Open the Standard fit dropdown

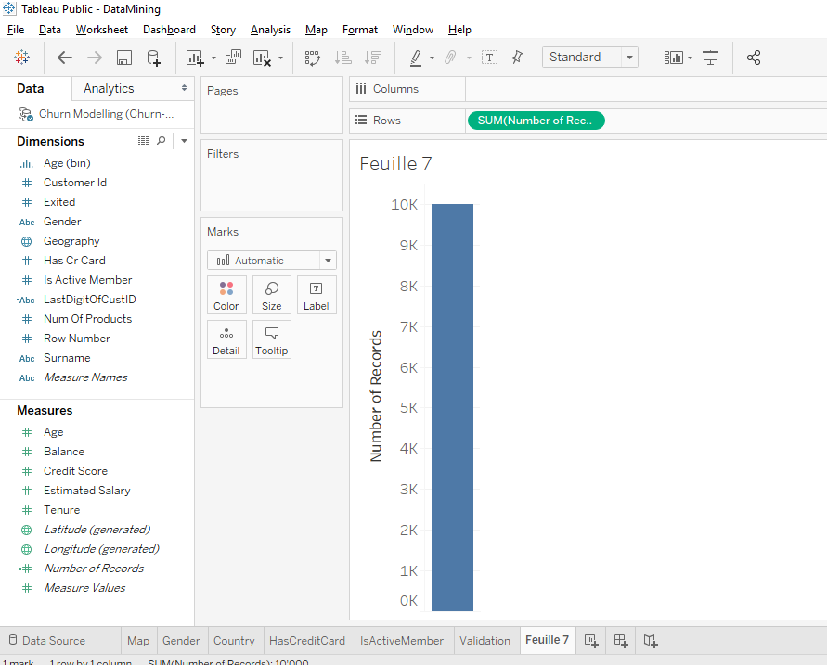pyautogui.click(x=629, y=57)
